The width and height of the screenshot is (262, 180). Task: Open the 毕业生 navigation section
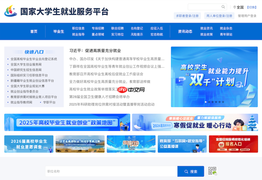(x=59, y=31)
